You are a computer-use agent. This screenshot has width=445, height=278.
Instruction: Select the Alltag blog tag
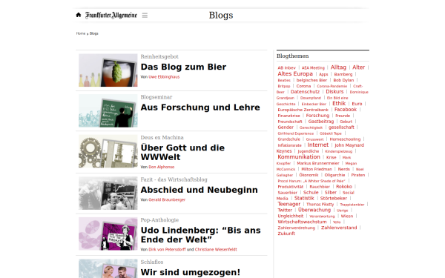pyautogui.click(x=338, y=67)
